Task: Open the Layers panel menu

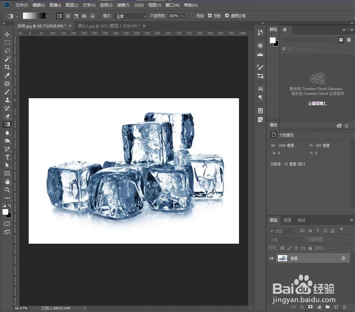Action: pos(351,220)
